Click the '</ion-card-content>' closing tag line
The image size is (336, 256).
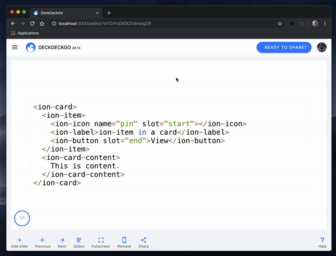[x=83, y=174]
